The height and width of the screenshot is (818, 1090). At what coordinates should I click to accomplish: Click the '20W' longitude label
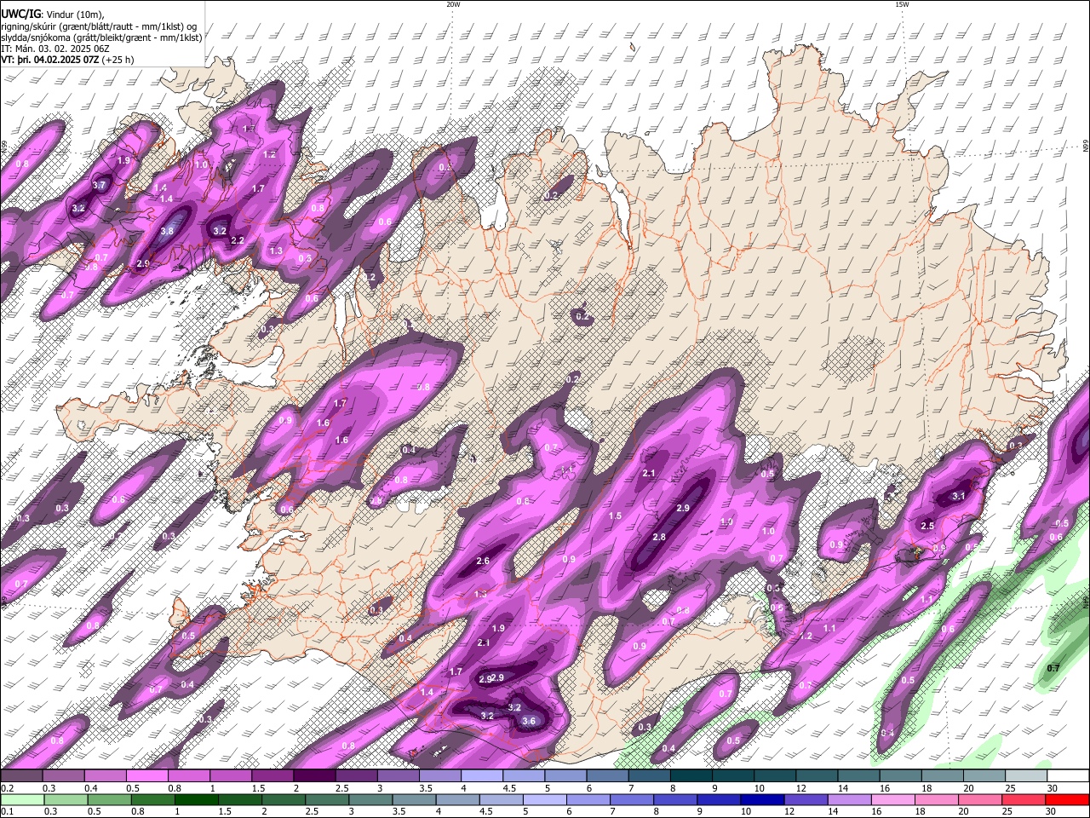point(453,4)
